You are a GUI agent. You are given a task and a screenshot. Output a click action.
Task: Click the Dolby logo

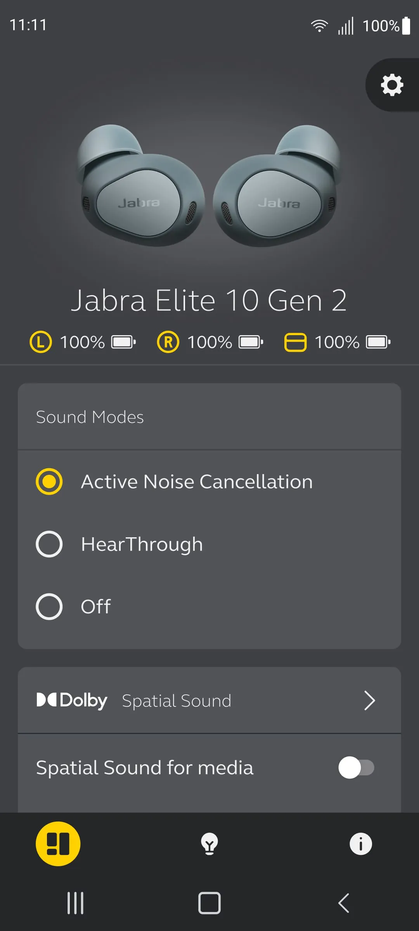point(72,700)
